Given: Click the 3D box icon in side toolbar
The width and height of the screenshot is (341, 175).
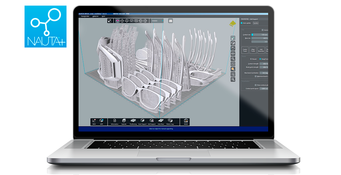Looking at the screenshot, I should [233, 43].
